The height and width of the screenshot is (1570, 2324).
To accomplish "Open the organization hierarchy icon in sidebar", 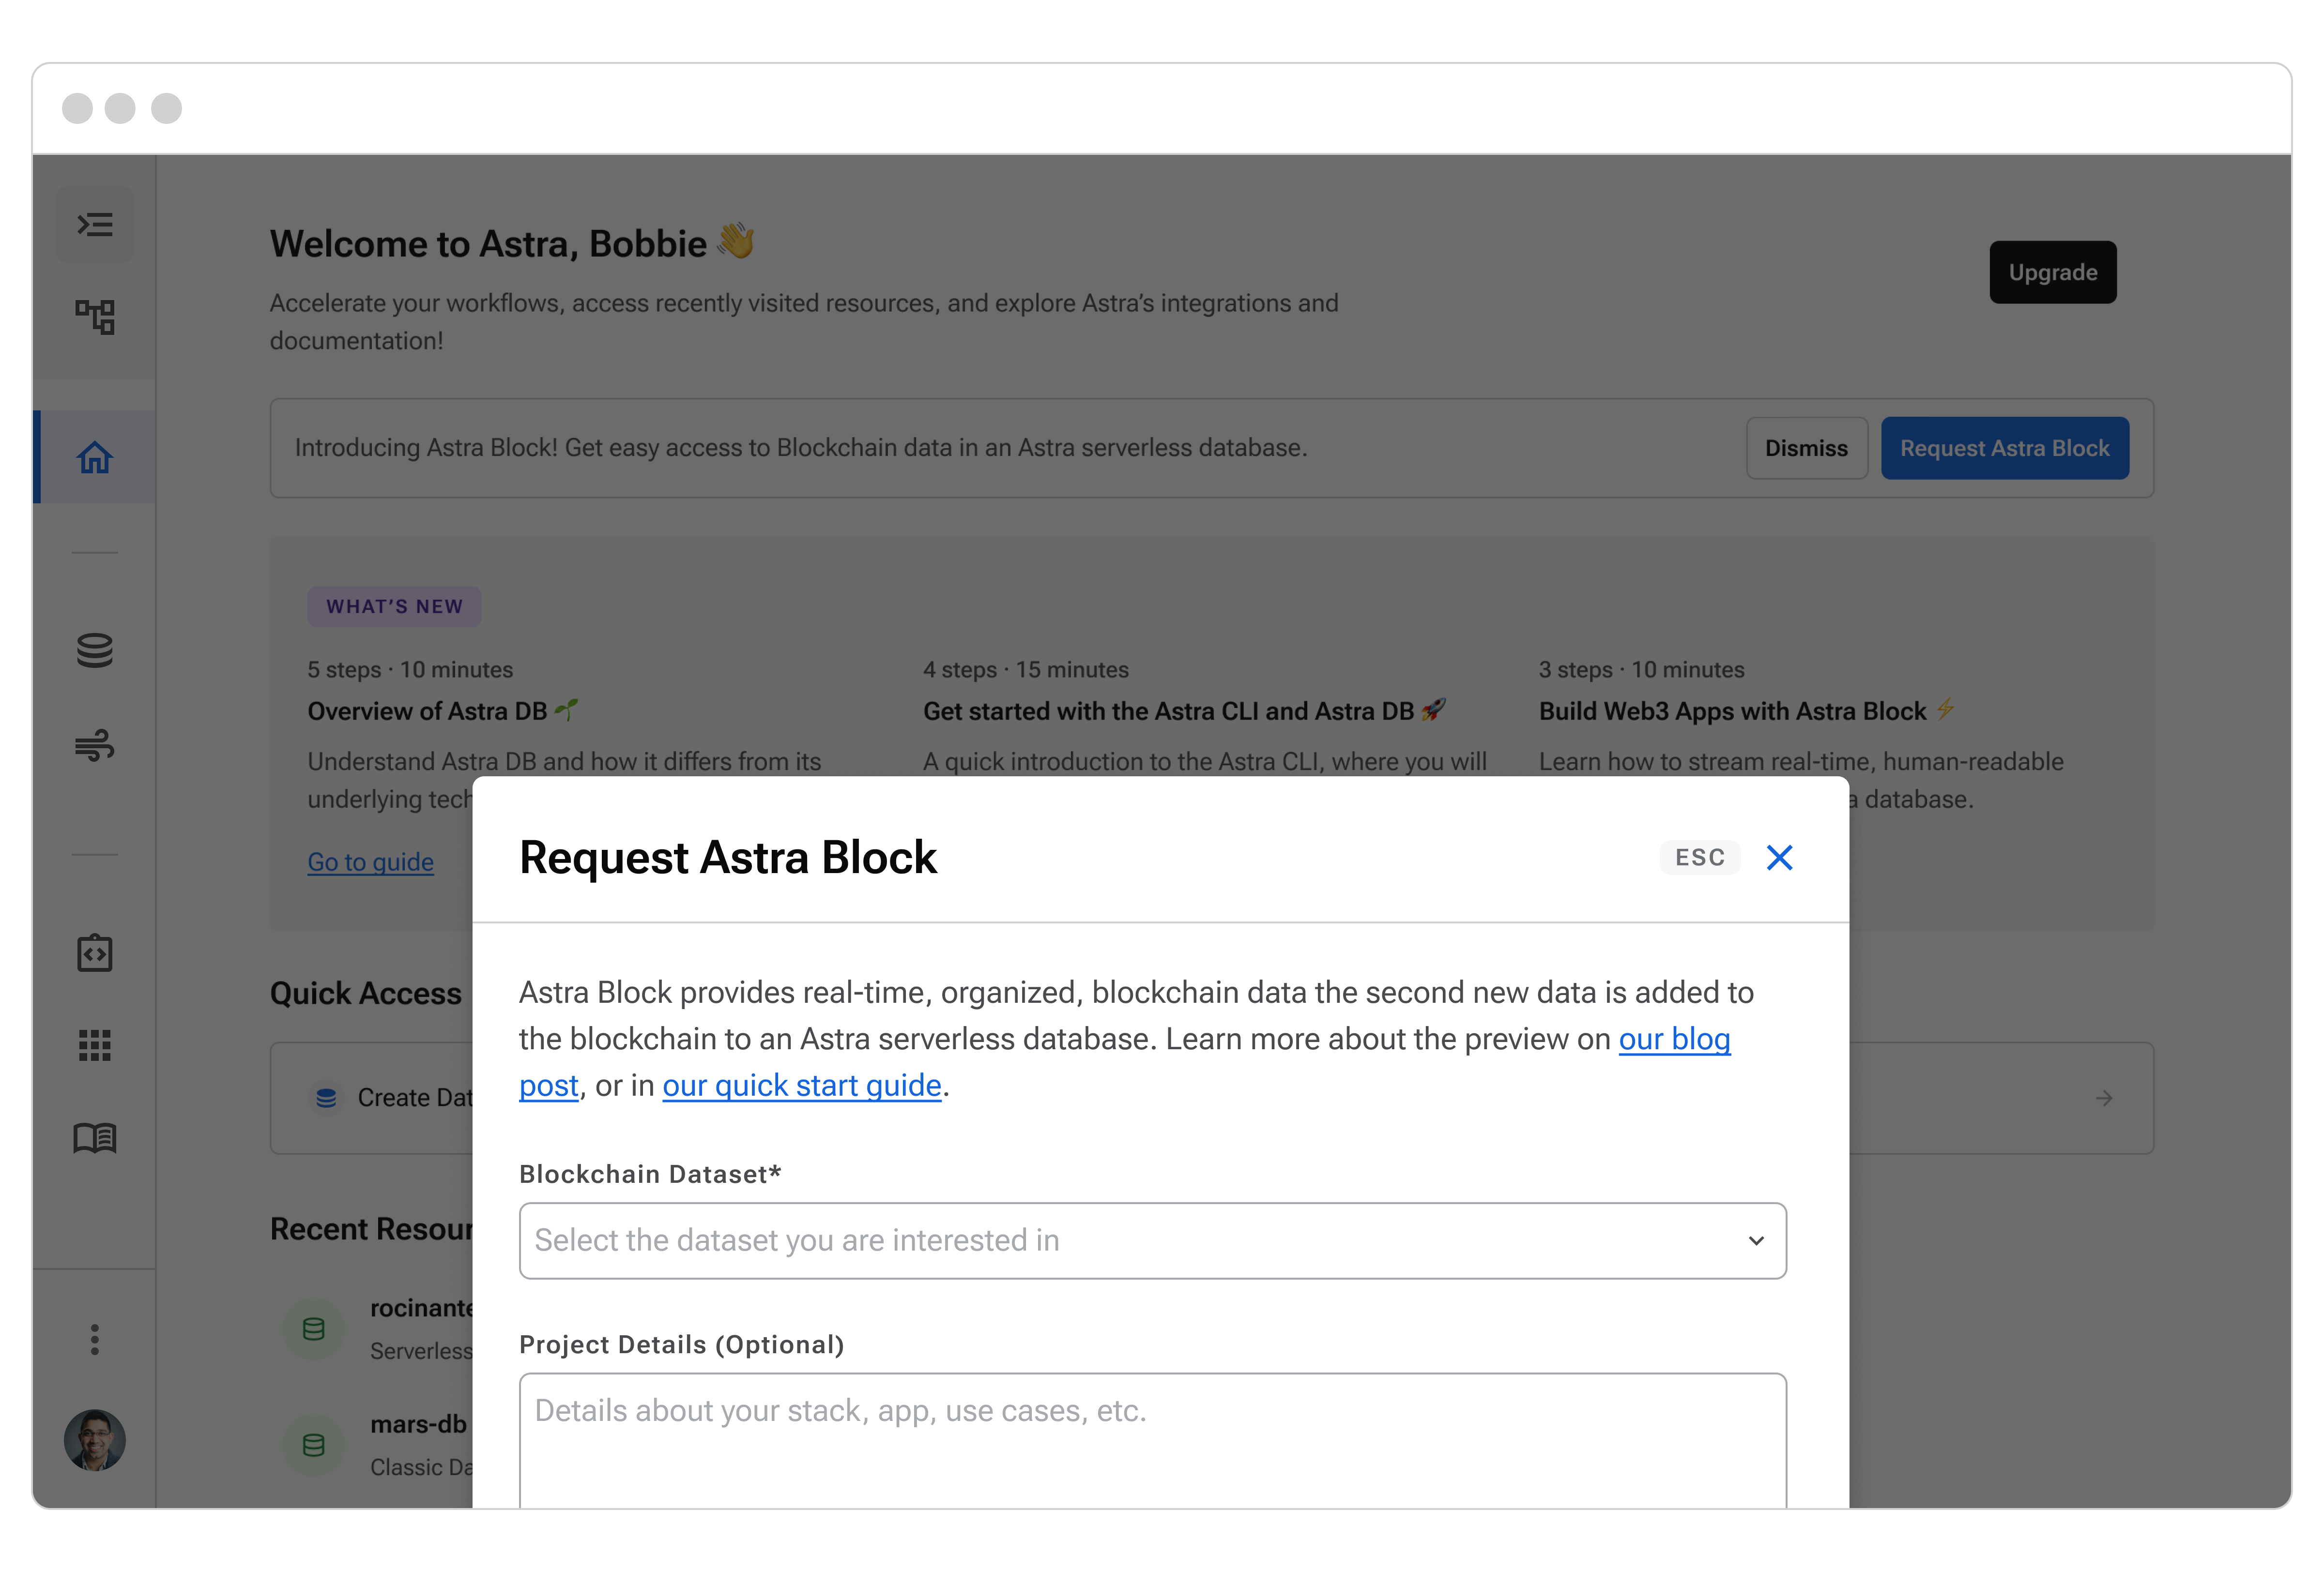I will pyautogui.click(x=95, y=317).
